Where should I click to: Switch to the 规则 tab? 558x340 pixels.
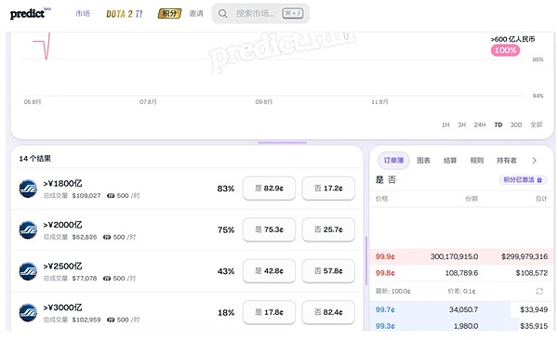click(477, 161)
